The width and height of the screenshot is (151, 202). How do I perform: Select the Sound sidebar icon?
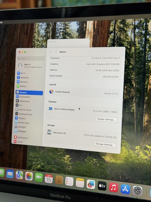point(15,141)
